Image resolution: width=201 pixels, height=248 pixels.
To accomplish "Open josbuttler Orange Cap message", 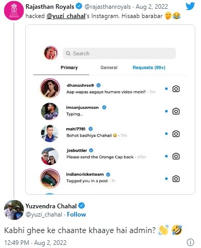I will click(x=100, y=157).
